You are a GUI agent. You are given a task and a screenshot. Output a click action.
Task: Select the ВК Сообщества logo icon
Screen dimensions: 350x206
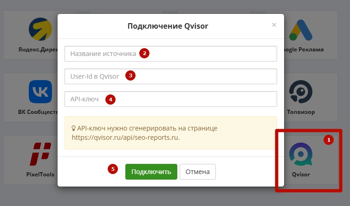tap(40, 92)
